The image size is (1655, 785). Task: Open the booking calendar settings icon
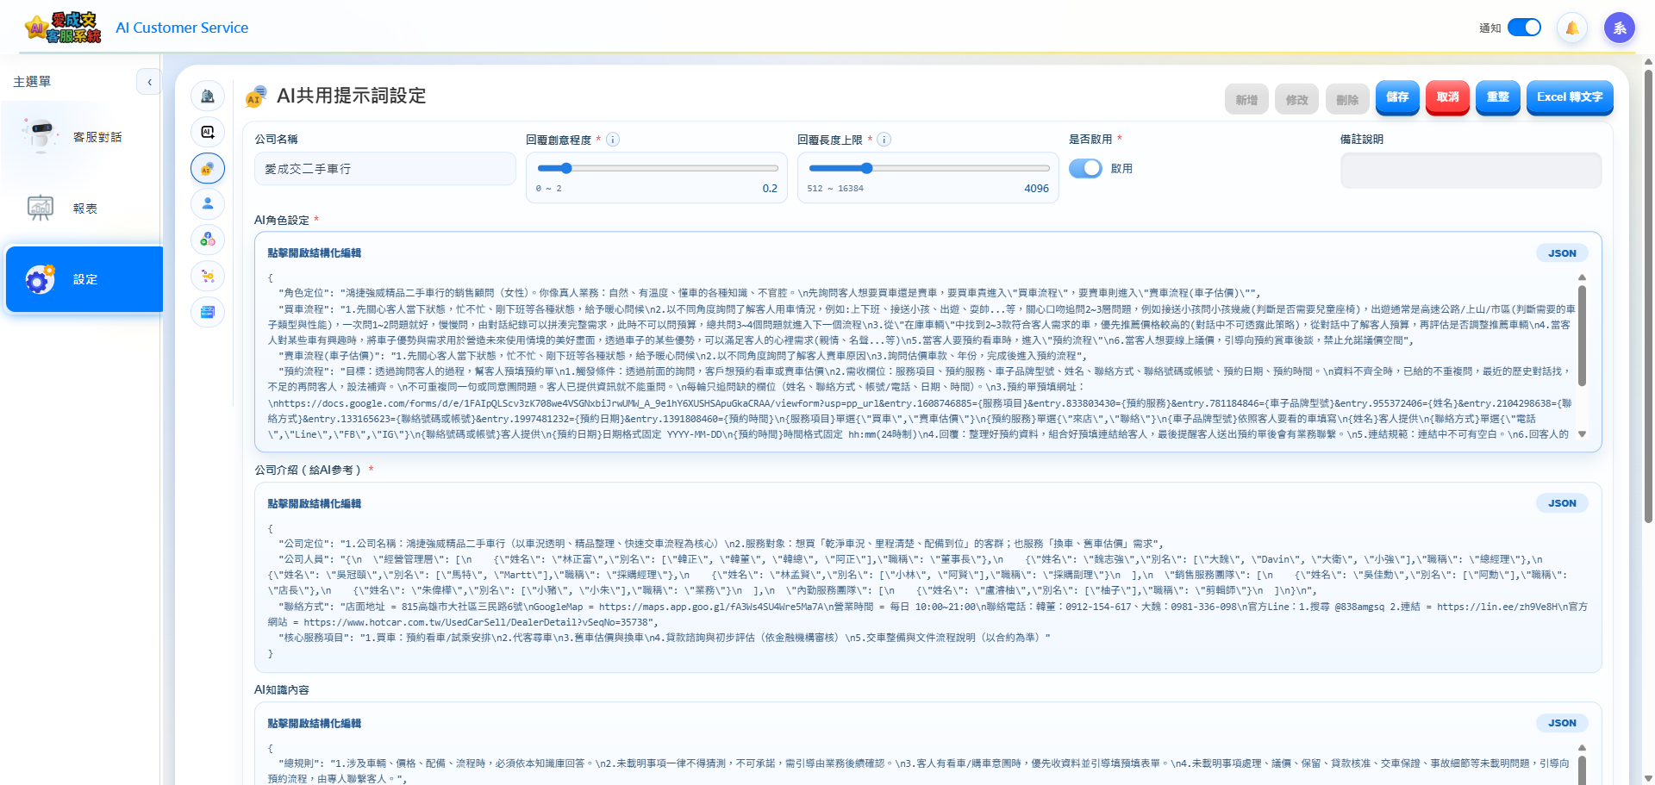207,312
